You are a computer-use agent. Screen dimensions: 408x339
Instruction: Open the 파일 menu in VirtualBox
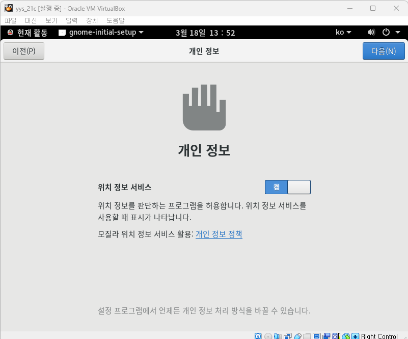tap(11, 20)
